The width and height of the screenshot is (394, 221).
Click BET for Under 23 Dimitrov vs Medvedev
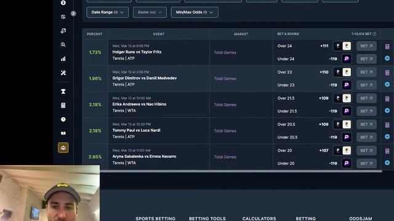366,85
